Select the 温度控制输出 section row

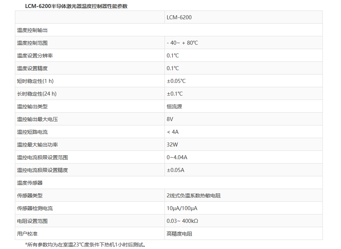[32, 30]
